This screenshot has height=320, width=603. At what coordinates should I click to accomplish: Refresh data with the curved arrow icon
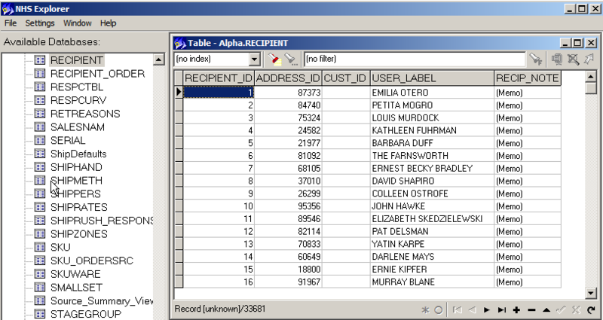(x=591, y=309)
